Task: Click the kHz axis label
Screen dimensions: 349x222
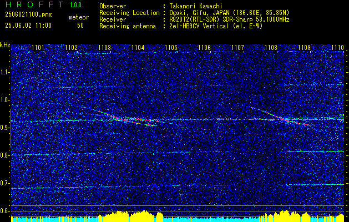Action: tap(5, 45)
